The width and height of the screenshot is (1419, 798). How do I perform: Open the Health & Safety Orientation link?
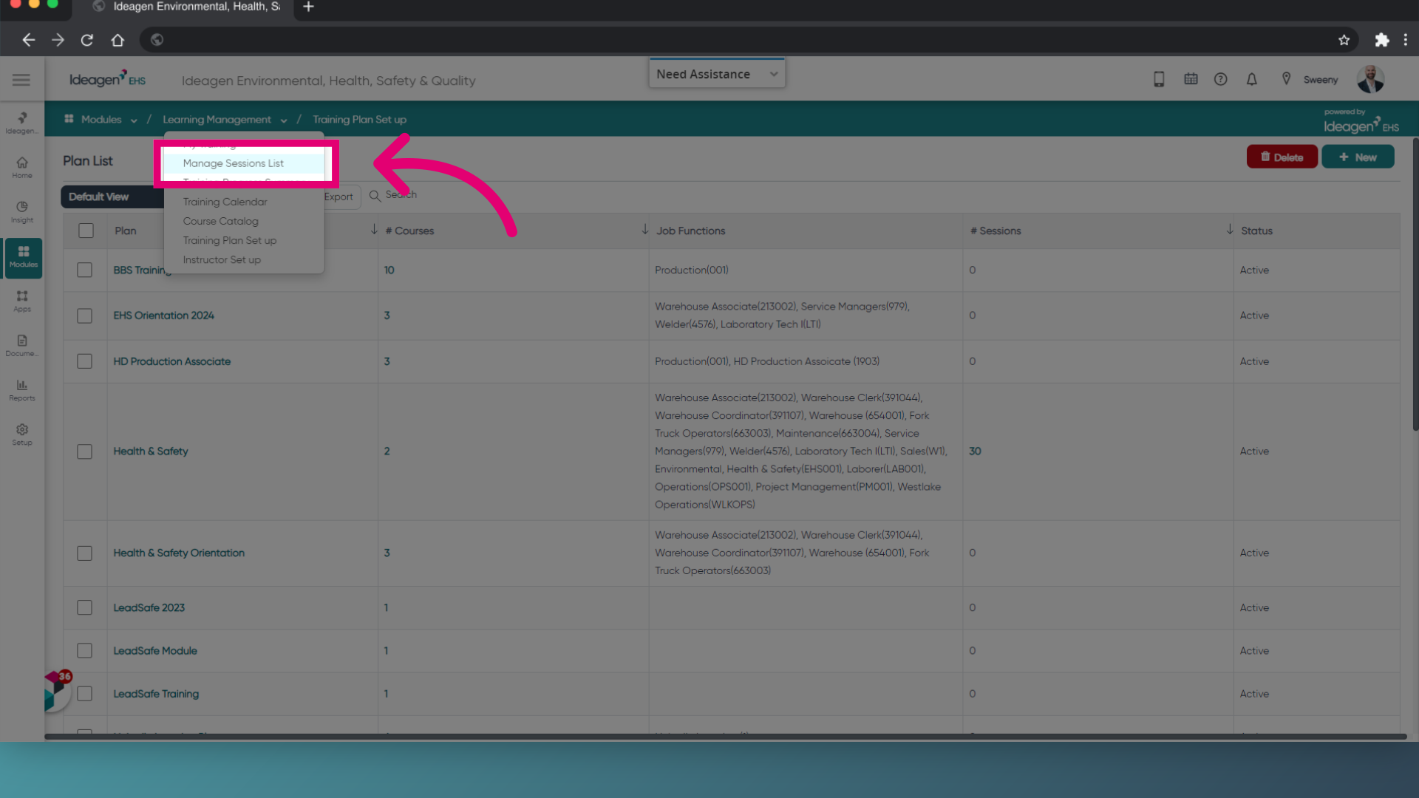click(178, 553)
